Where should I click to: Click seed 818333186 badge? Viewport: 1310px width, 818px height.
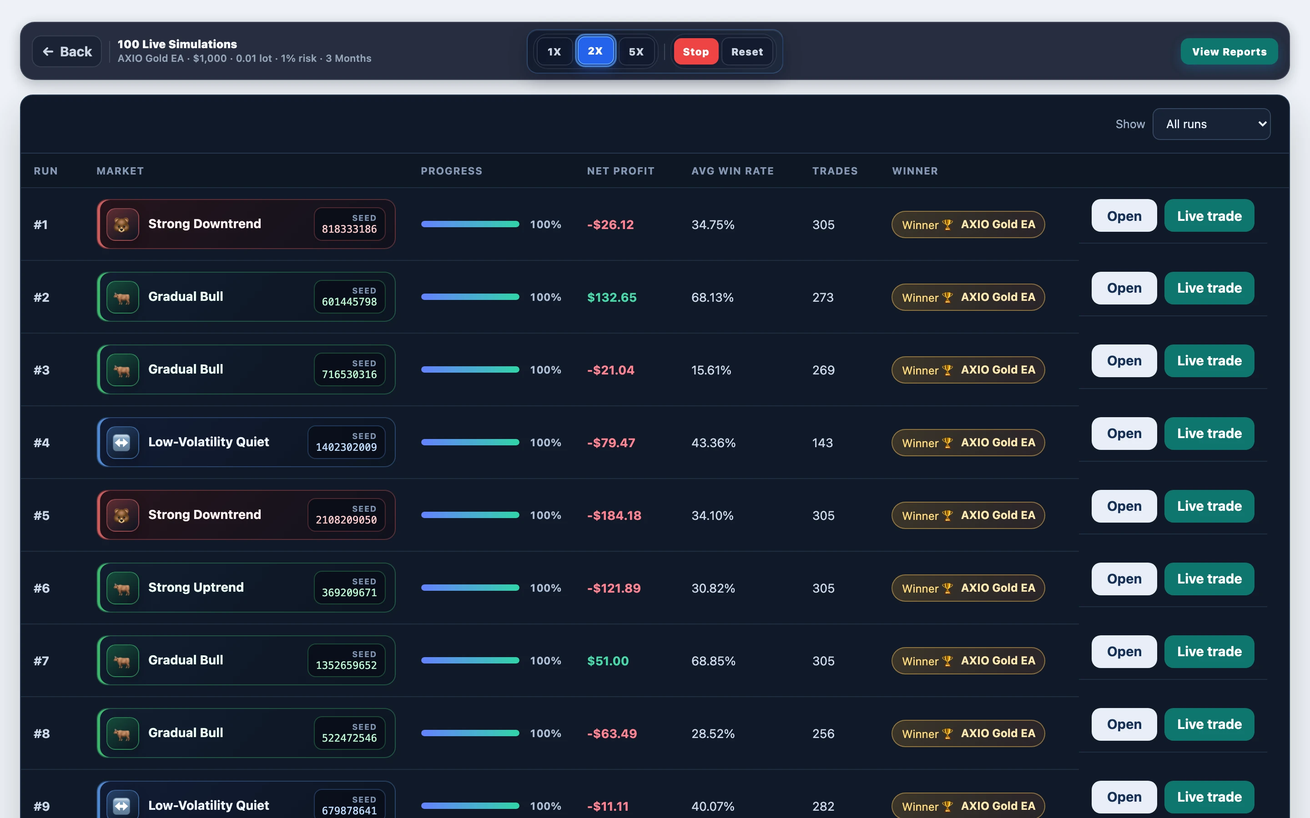pos(350,224)
